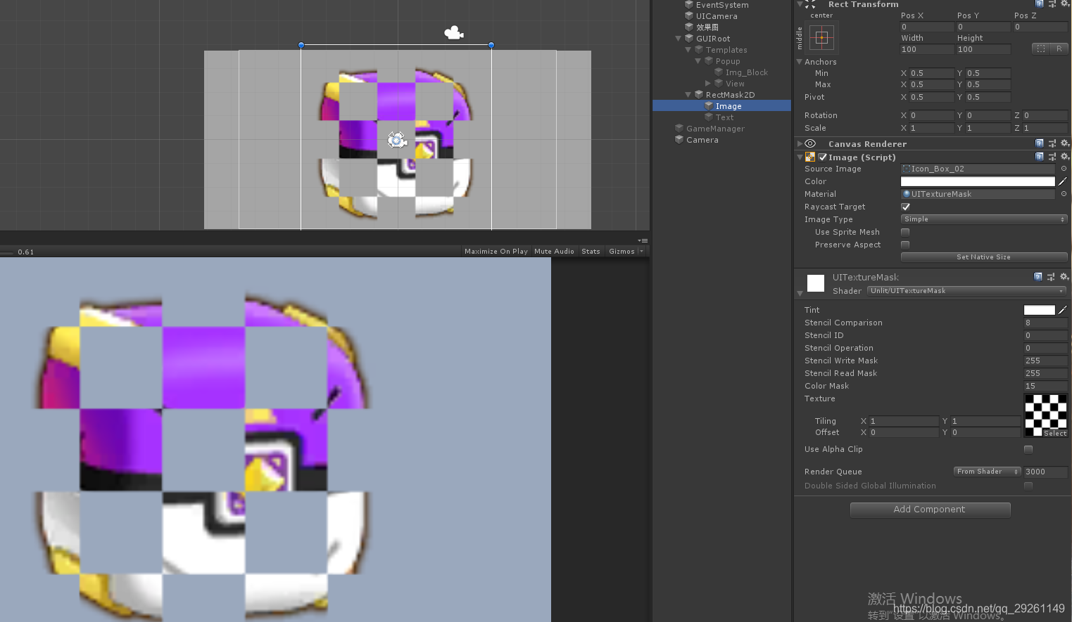Click the Image (Script) component icon
1072x622 pixels.
(x=810, y=157)
